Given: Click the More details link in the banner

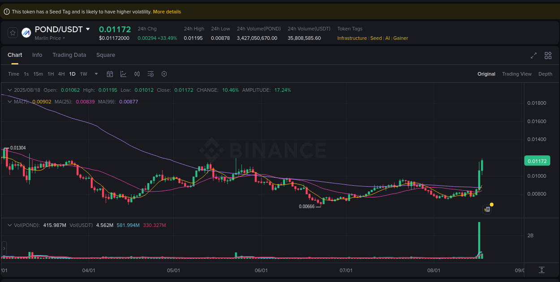Looking at the screenshot, I should coord(167,11).
